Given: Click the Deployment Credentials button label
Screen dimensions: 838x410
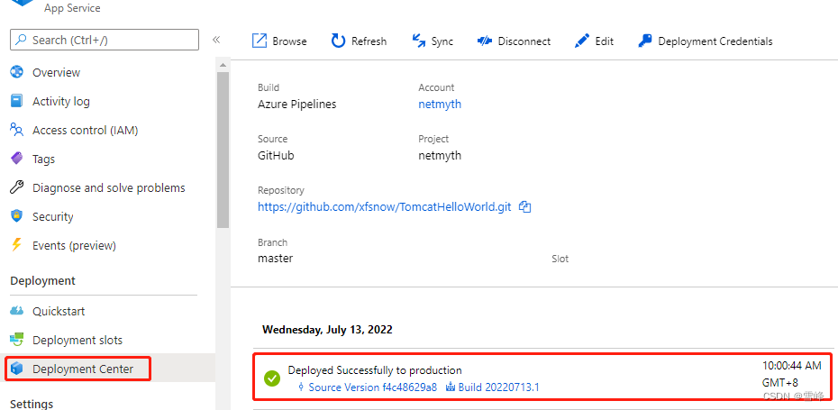Looking at the screenshot, I should (715, 41).
